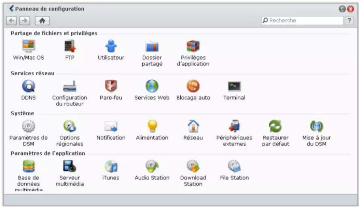359x207 pixels.
Task: Click the Paramètres de l'application heading
Action: click(x=48, y=153)
